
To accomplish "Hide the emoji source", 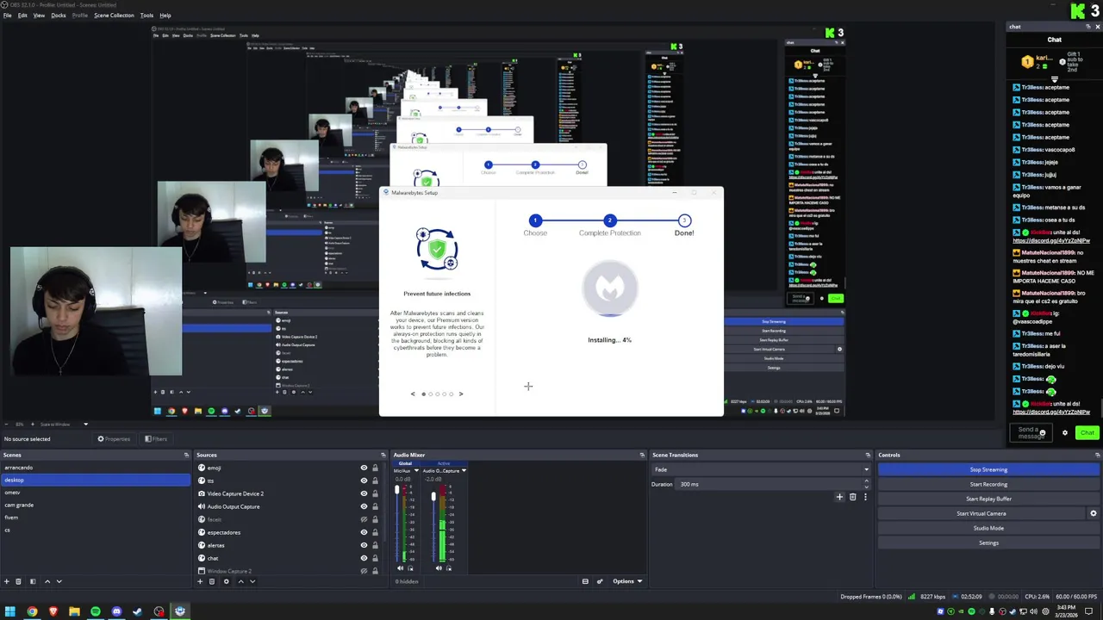I will (364, 468).
